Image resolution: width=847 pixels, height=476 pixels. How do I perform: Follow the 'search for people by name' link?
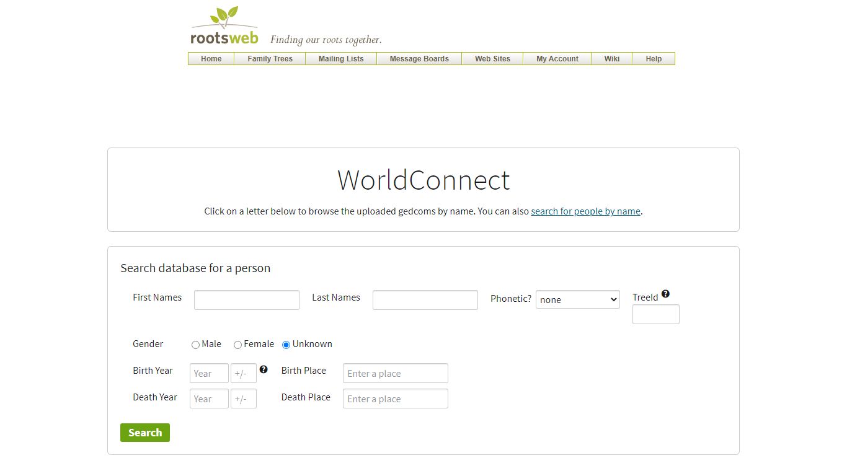click(x=585, y=211)
